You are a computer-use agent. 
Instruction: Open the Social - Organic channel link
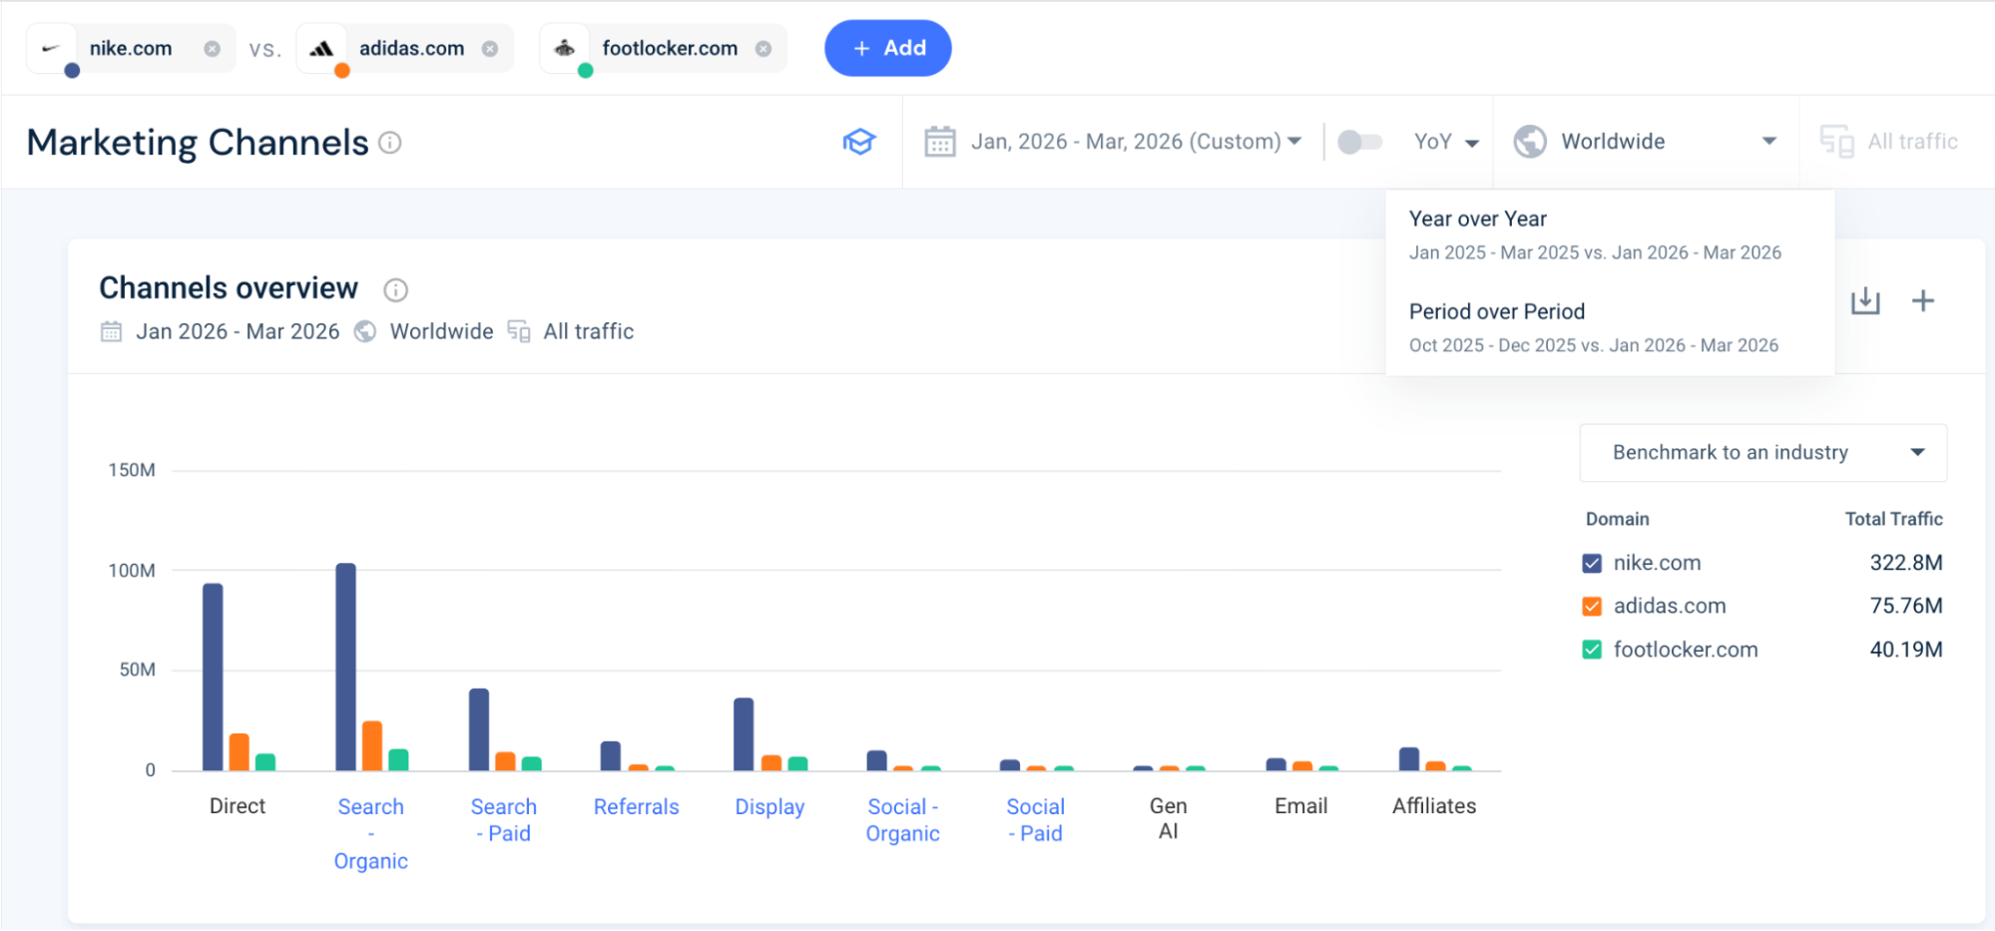[903, 820]
